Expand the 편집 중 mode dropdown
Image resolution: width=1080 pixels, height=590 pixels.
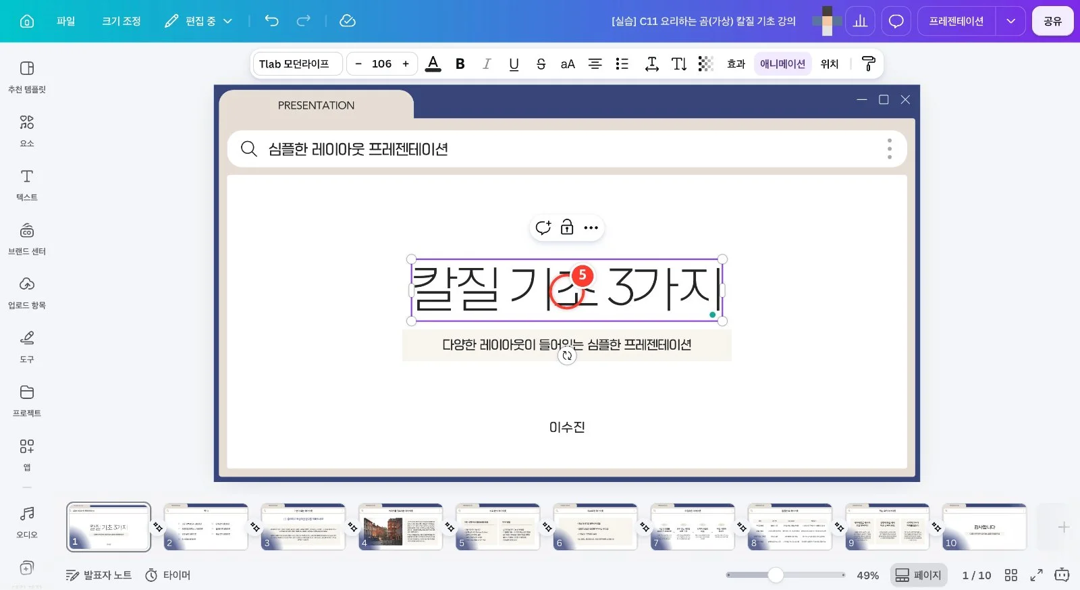pos(198,21)
